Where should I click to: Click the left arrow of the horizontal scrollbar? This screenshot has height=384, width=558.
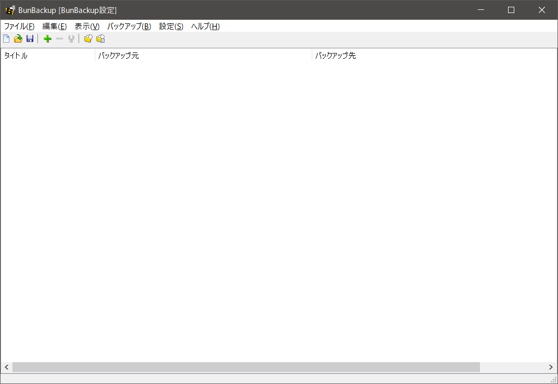pos(5,367)
